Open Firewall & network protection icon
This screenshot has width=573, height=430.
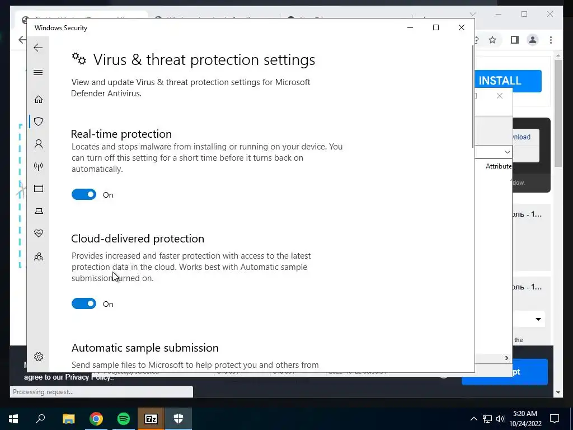coord(39,166)
